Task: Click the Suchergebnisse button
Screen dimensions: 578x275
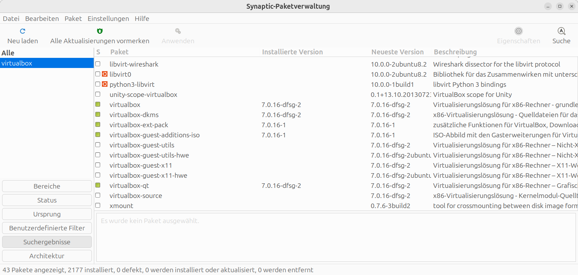Action: click(x=47, y=242)
